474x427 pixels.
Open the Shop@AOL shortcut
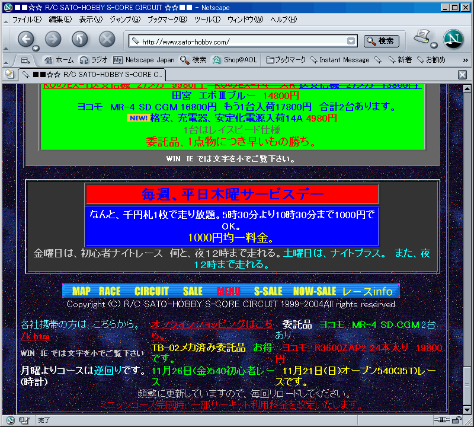234,60
